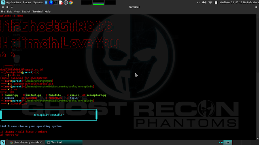This screenshot has width=259, height=145.
Task: Switch to Terminal taskbar window button
Action: [64, 143]
